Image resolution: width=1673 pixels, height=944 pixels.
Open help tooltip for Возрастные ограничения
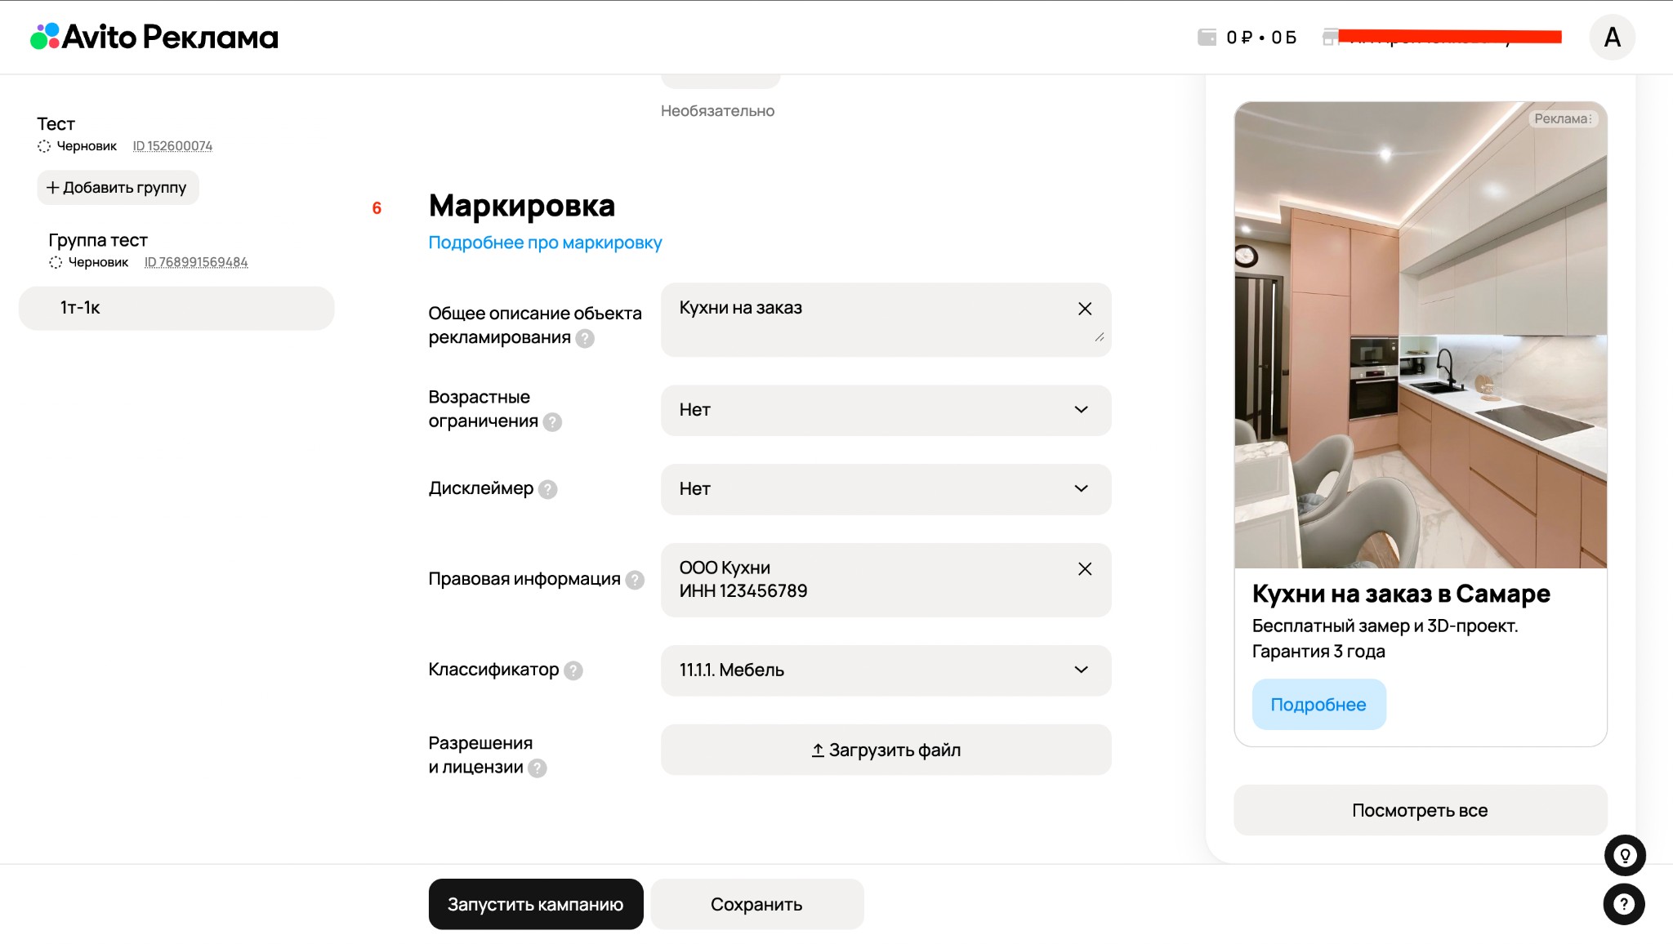click(x=552, y=422)
